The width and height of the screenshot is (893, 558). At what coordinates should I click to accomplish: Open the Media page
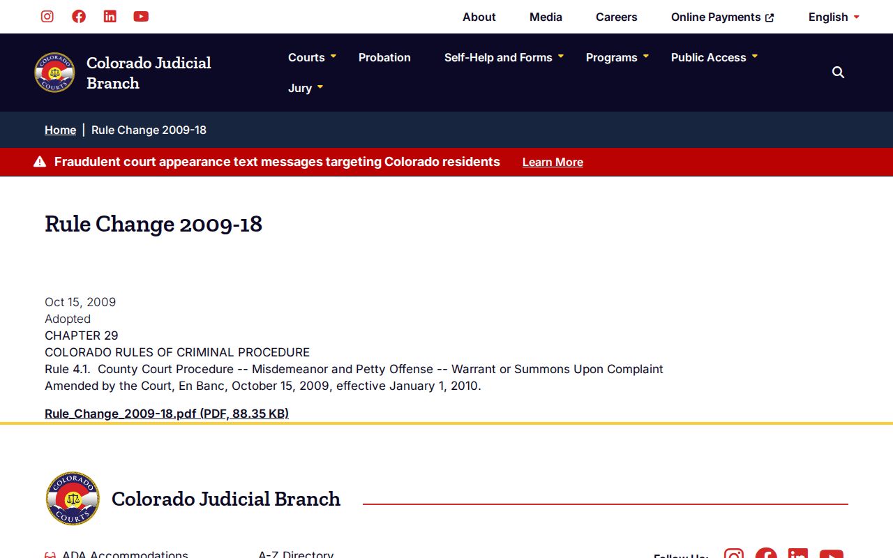546,17
